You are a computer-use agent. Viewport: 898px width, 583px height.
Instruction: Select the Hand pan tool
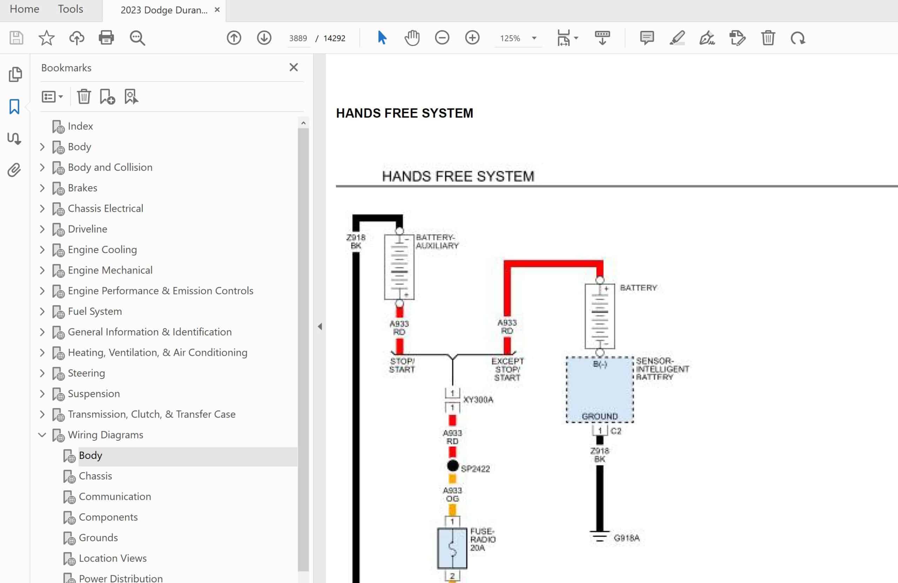tap(412, 38)
